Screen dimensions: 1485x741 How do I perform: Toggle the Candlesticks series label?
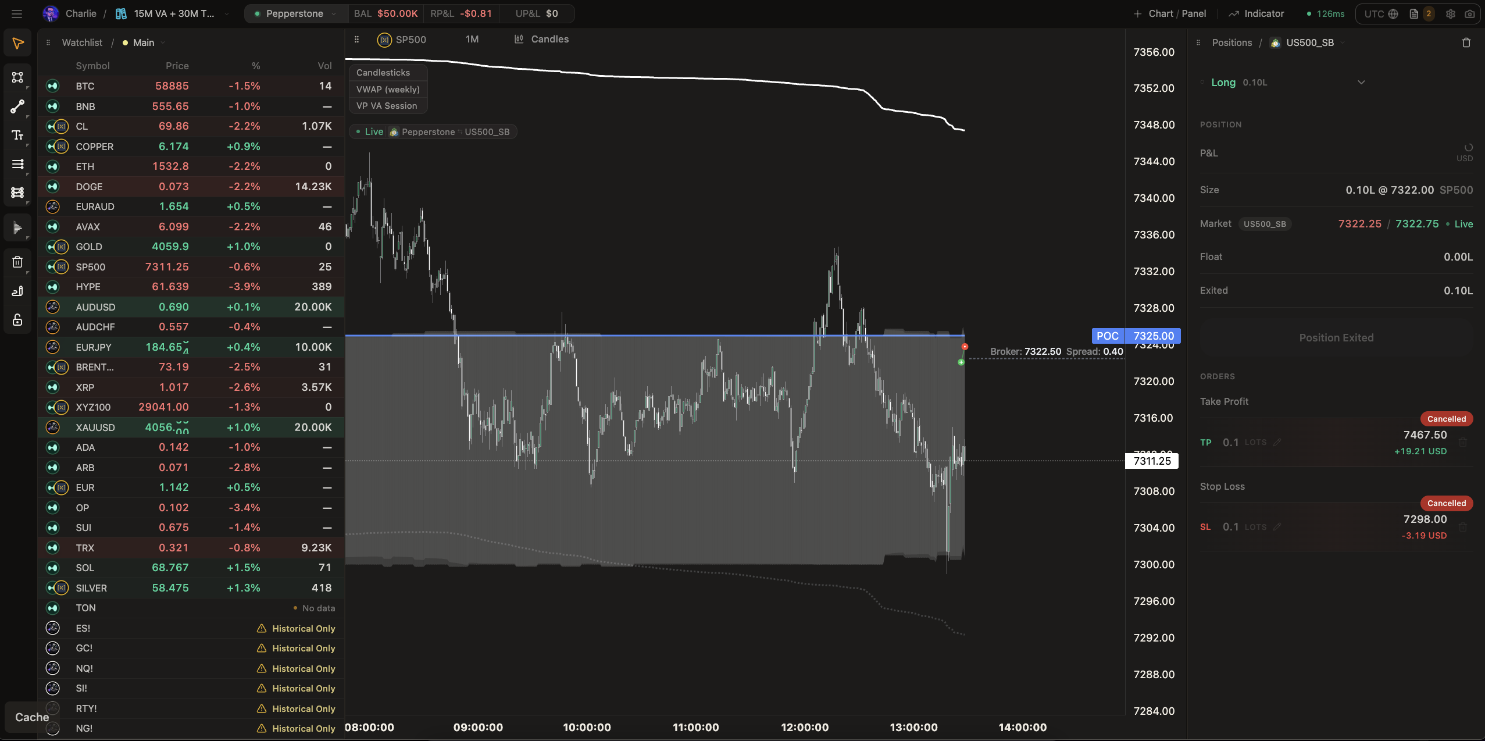(x=383, y=72)
